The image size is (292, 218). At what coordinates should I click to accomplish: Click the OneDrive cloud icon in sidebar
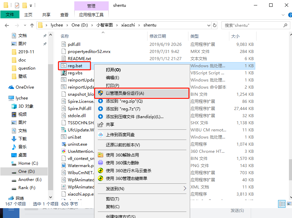point(12,87)
